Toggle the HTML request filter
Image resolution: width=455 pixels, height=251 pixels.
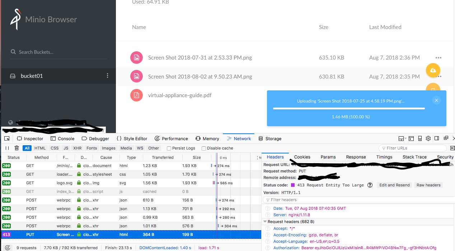coord(40,148)
